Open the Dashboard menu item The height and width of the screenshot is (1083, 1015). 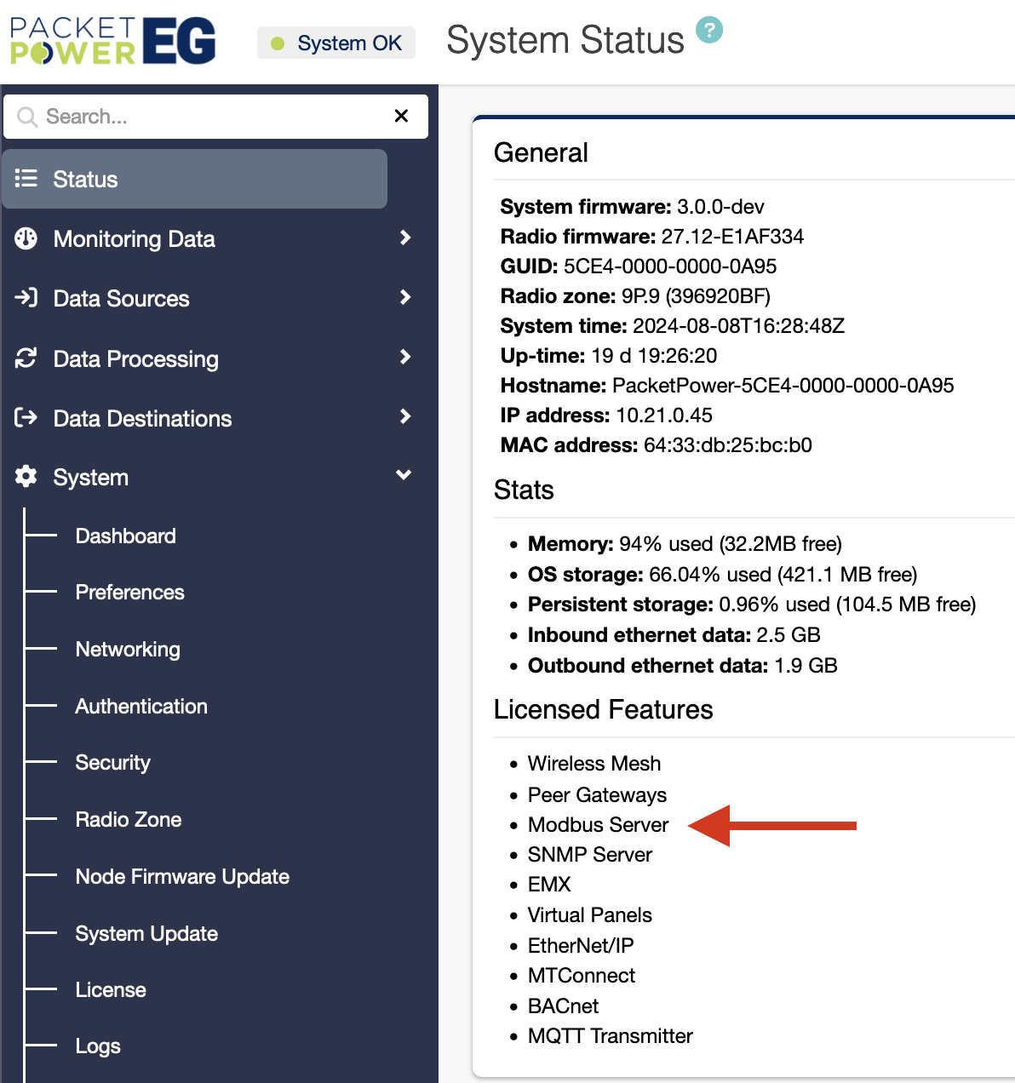[125, 536]
